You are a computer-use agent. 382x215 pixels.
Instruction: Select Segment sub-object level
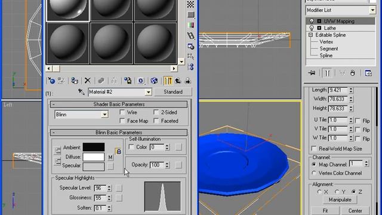(329, 48)
